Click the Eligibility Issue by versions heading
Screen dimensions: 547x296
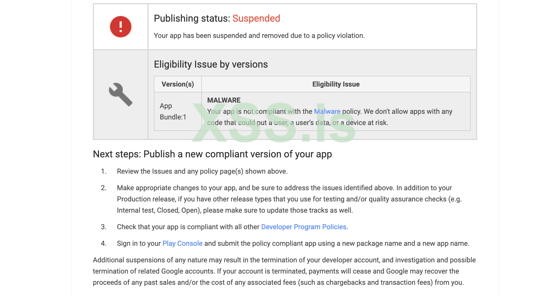point(211,64)
